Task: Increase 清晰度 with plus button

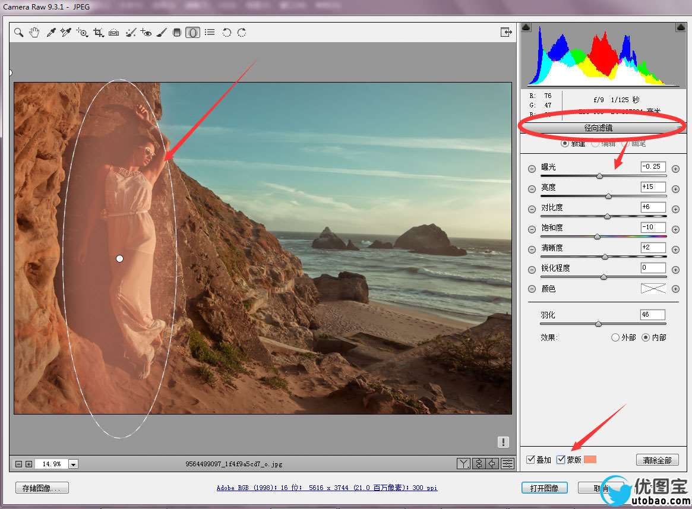Action: (x=675, y=249)
